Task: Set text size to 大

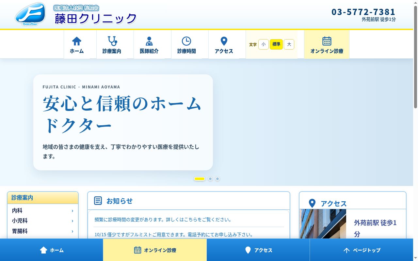Action: click(289, 44)
